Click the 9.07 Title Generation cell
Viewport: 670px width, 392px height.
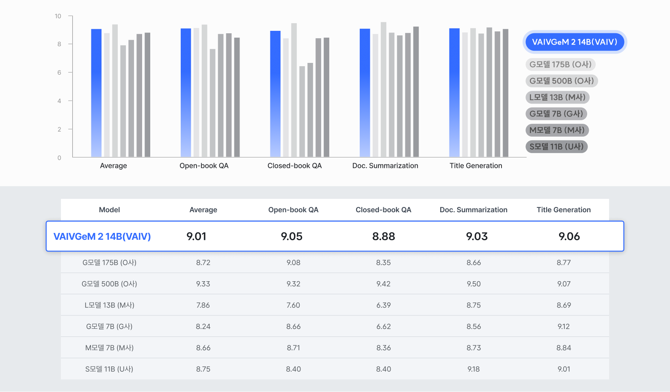point(564,284)
